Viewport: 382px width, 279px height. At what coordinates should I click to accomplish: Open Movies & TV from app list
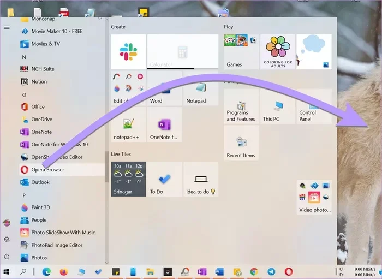[62, 44]
